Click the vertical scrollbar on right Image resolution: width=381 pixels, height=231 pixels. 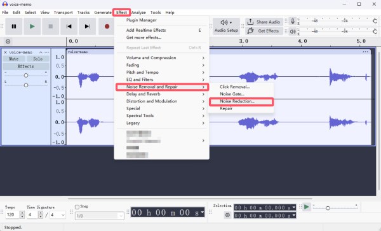pyautogui.click(x=378, y=121)
